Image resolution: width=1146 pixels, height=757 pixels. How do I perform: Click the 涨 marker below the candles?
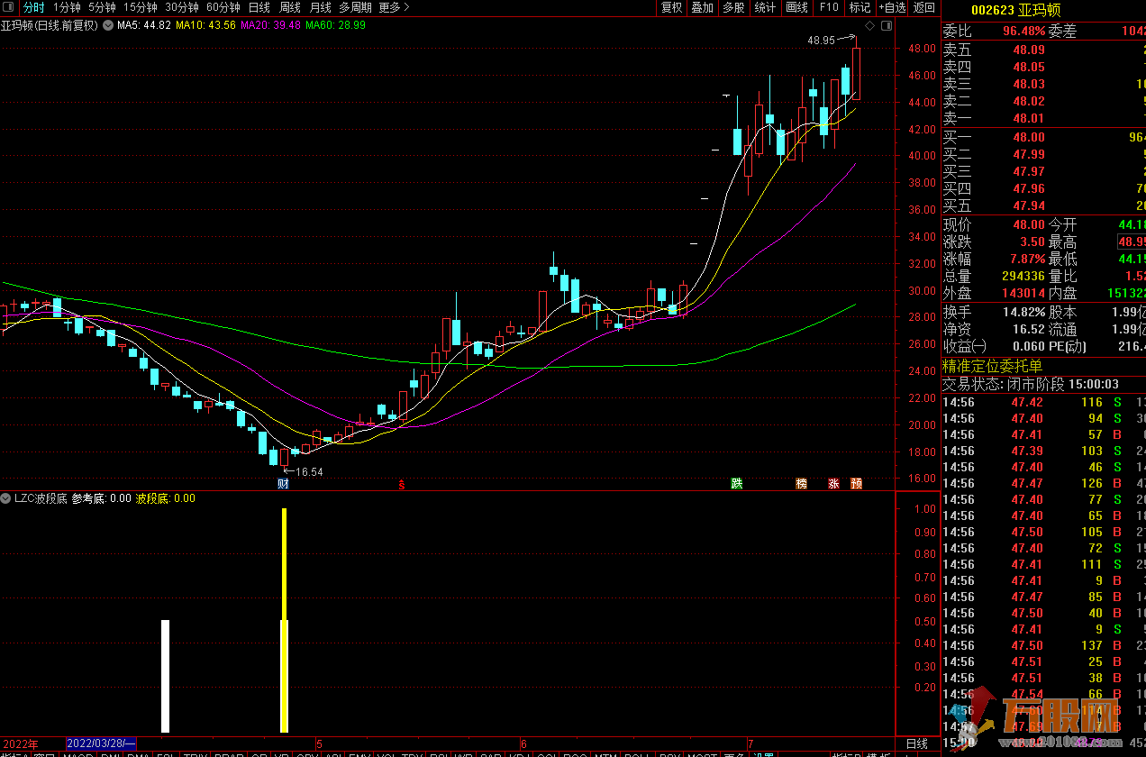click(833, 484)
